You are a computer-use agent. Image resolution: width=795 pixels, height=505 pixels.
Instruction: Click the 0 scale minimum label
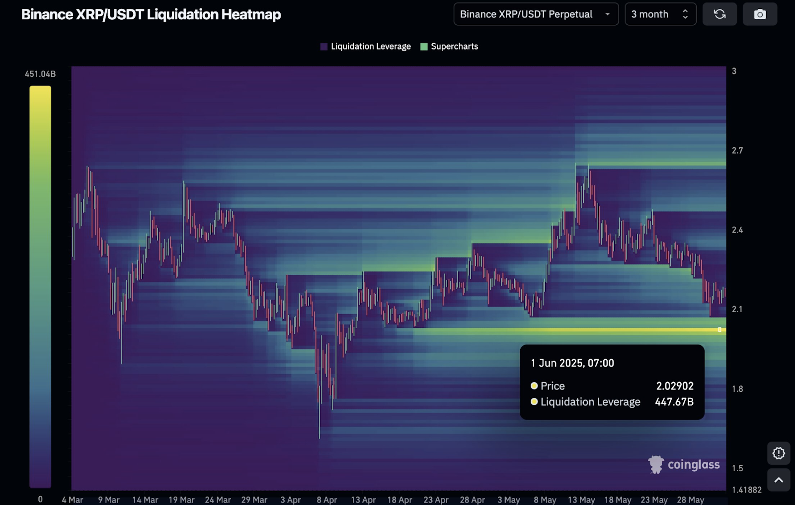point(40,499)
